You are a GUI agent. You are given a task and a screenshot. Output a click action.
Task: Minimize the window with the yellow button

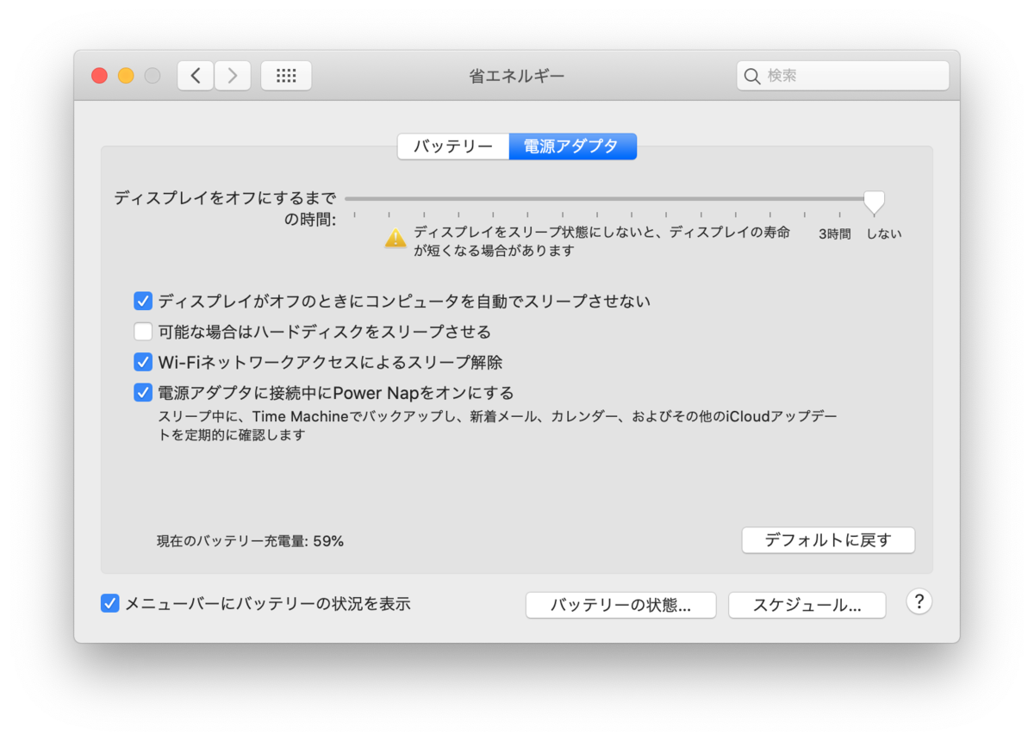pos(126,76)
